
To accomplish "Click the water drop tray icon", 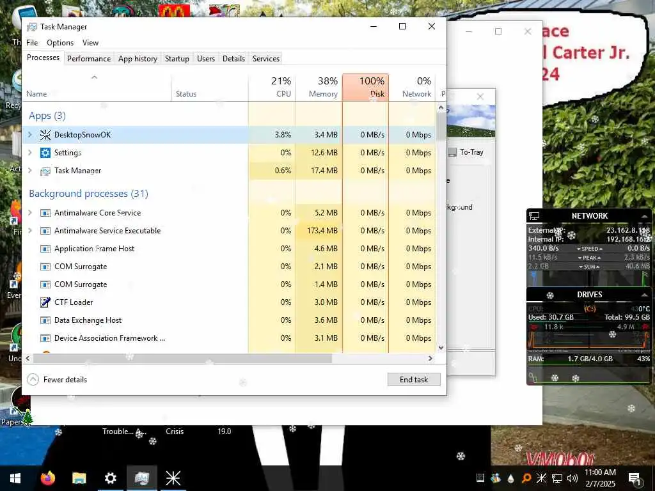I will [x=511, y=478].
